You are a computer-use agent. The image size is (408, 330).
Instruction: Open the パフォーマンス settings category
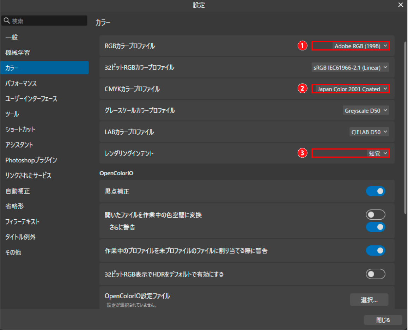(21, 84)
